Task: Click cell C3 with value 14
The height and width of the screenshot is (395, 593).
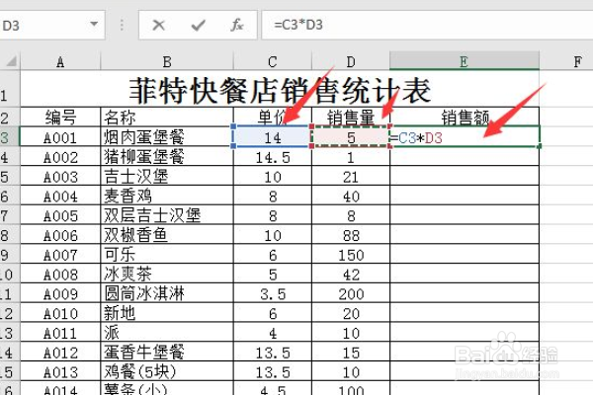Action: point(272,137)
